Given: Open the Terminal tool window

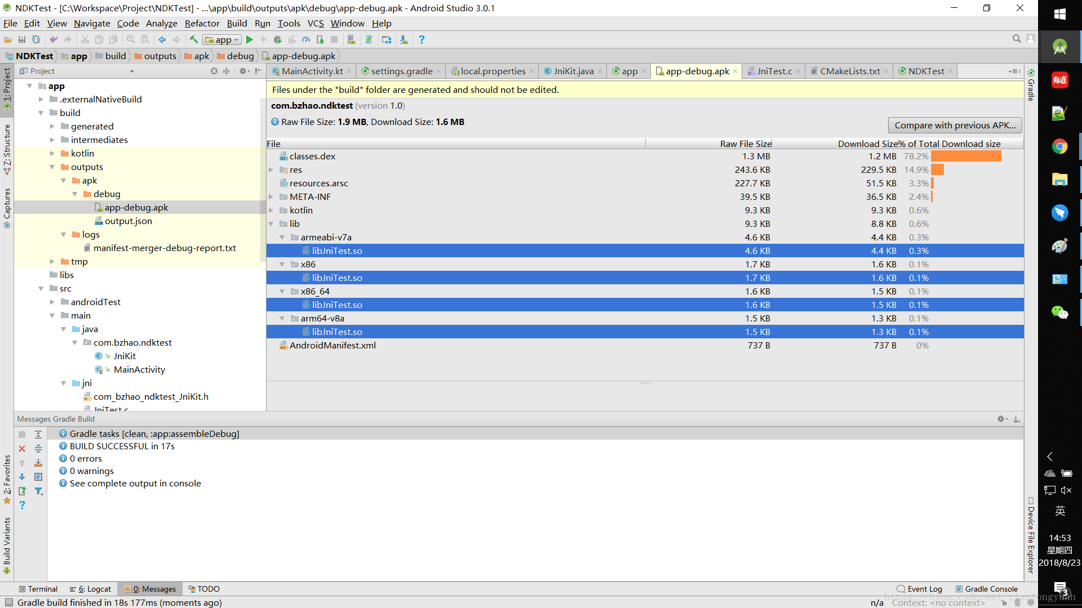Looking at the screenshot, I should point(38,589).
